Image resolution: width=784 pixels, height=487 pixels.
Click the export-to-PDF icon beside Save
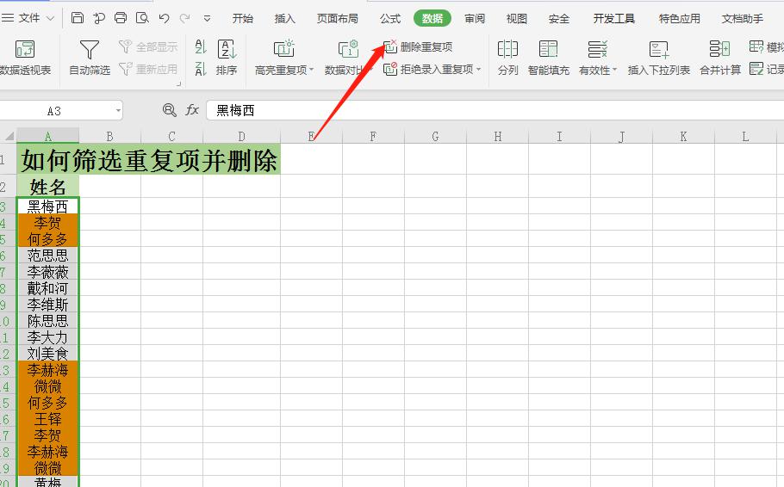pos(99,18)
